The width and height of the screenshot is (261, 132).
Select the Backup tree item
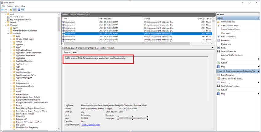click(x=19, y=105)
